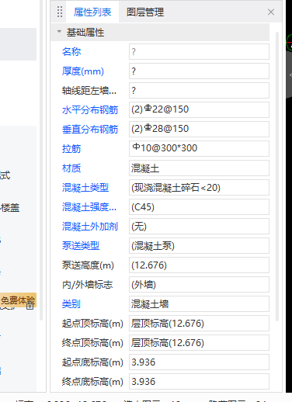Click the 名称 value field

point(199,52)
